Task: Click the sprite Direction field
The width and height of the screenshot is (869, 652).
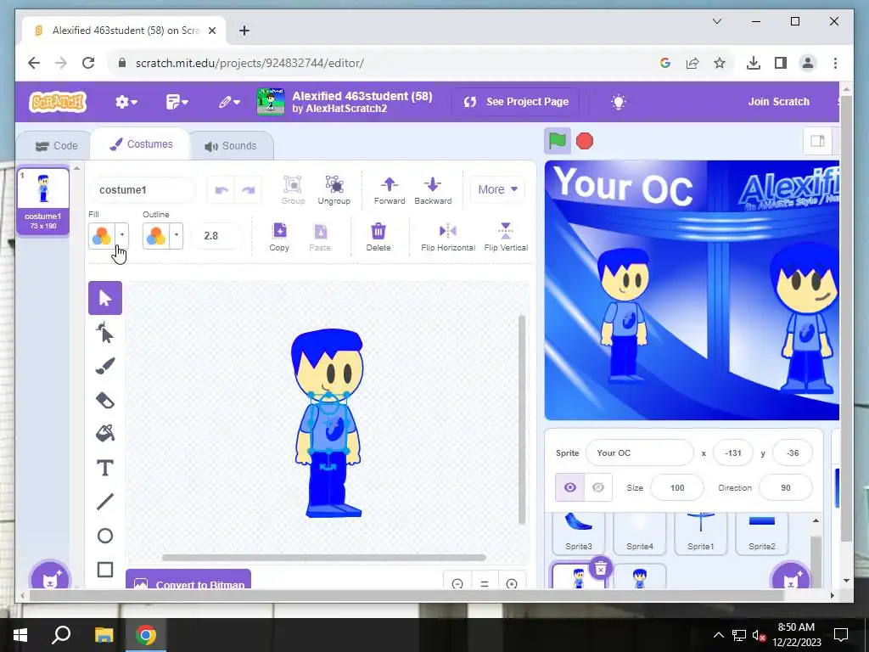Action: point(785,488)
